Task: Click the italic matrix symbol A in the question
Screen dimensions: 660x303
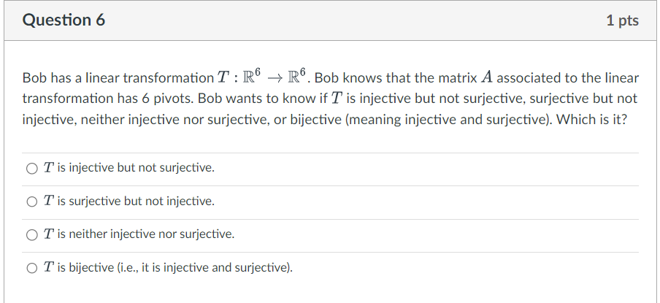Action: click(x=487, y=77)
